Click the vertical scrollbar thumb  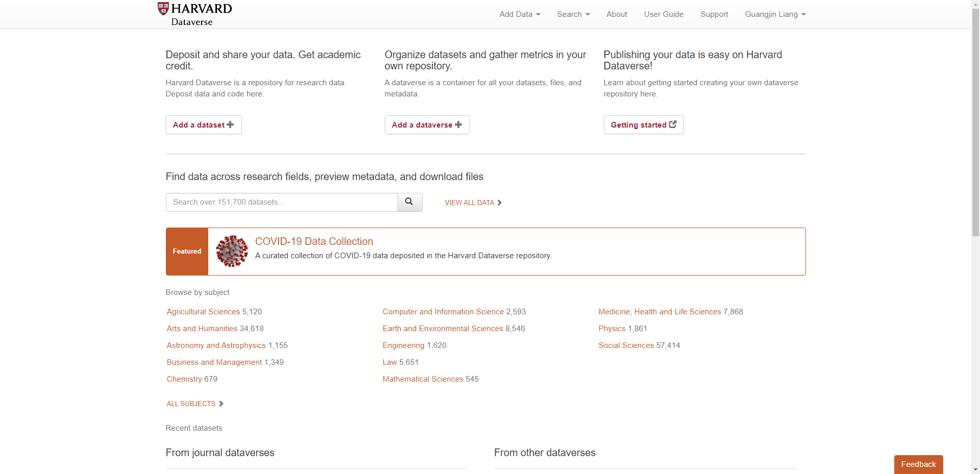tap(975, 122)
